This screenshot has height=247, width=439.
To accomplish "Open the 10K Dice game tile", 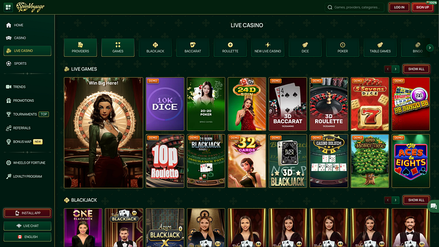I will coord(165,104).
